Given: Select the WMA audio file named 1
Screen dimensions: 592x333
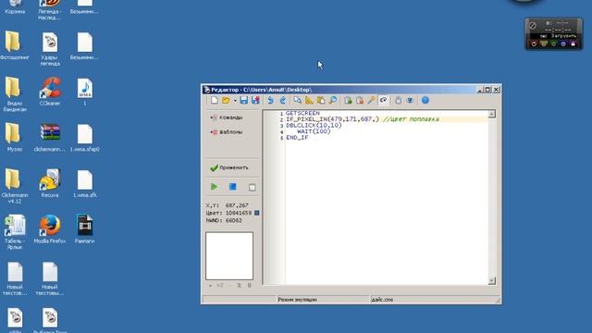Looking at the screenshot, I should [84, 92].
